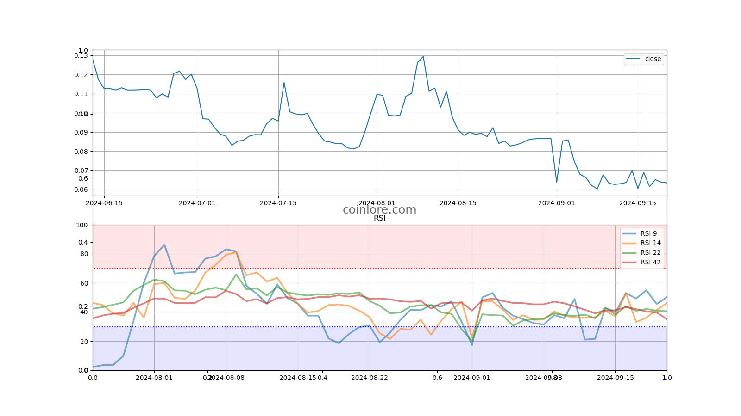Click the 2024-08-22 label under RSI chart
Image resolution: width=741 pixels, height=416 pixels.
click(370, 378)
